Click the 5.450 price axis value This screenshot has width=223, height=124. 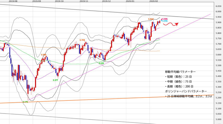tap(218, 71)
